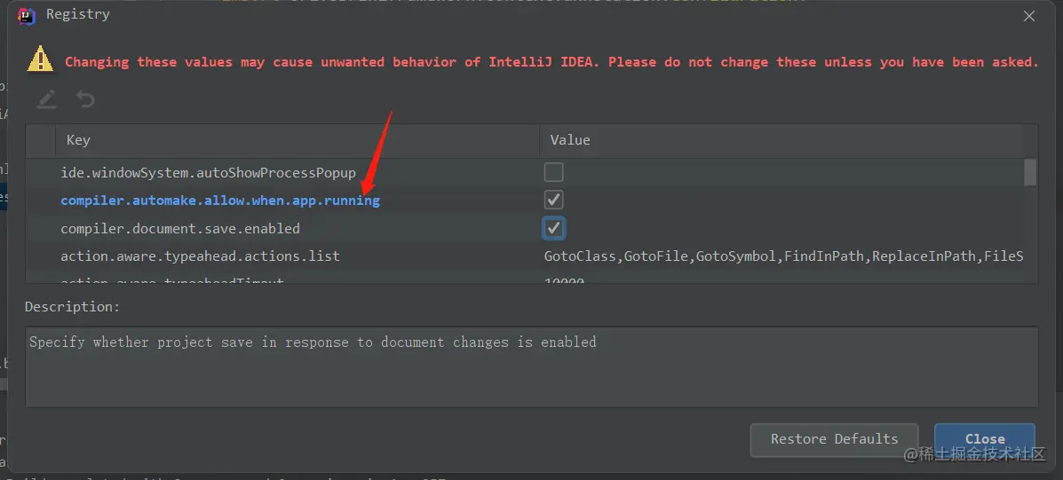Image resolution: width=1063 pixels, height=480 pixels.
Task: Close the Registry dialog with X
Action: 1028,16
